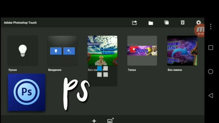Open the purple arrow Без имени project
219x123 pixels.
(x=182, y=51)
